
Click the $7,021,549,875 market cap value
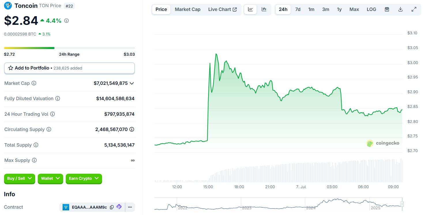111,83
